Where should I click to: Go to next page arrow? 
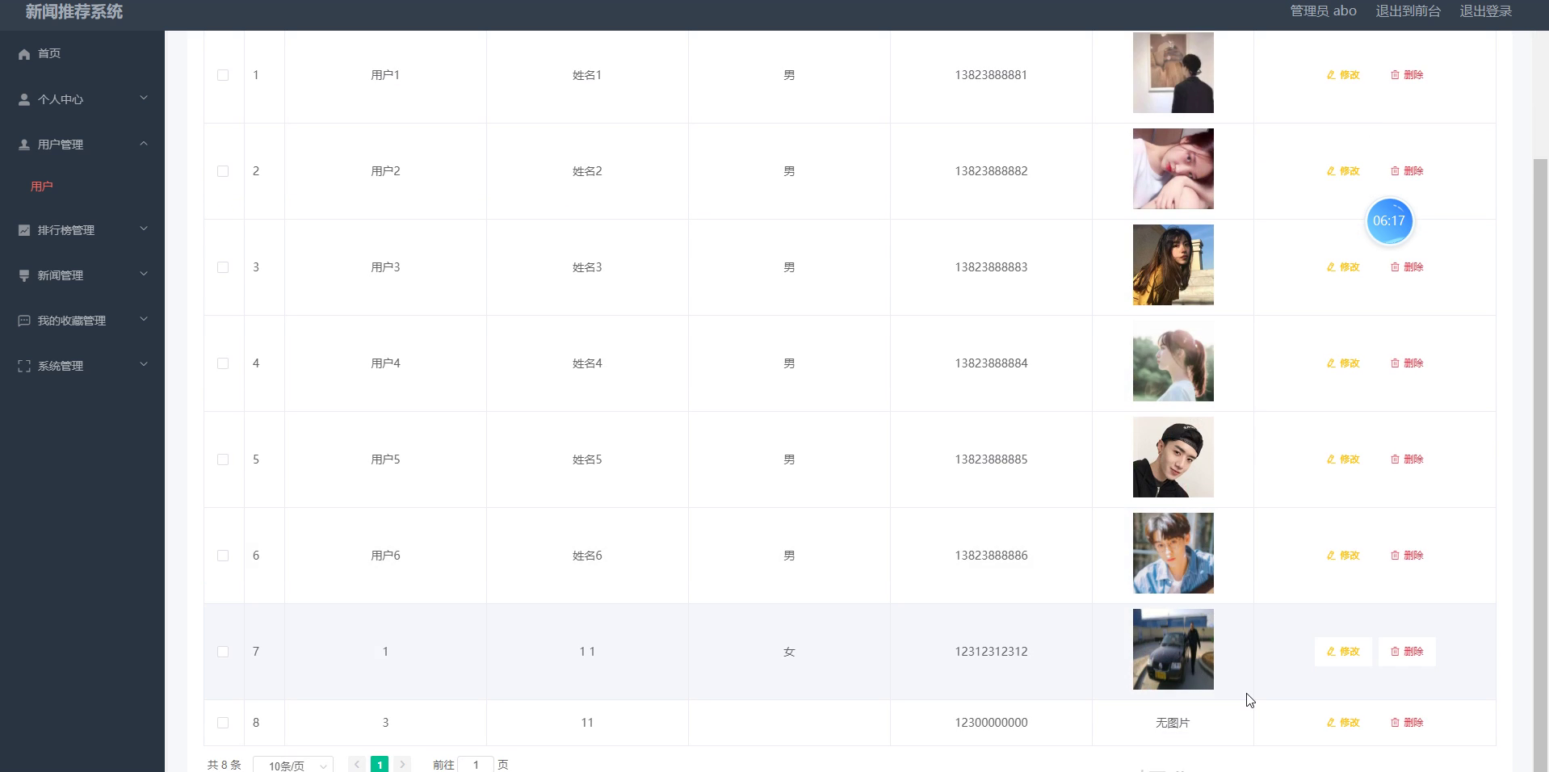(402, 764)
